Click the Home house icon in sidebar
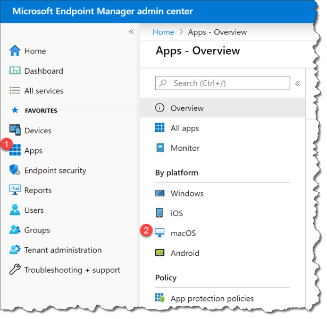Screen dimensions: 327x319 (x=15, y=51)
